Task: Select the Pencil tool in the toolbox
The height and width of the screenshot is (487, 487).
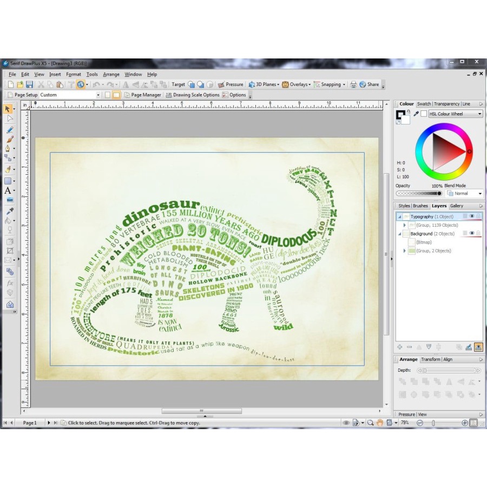Action: (9, 130)
